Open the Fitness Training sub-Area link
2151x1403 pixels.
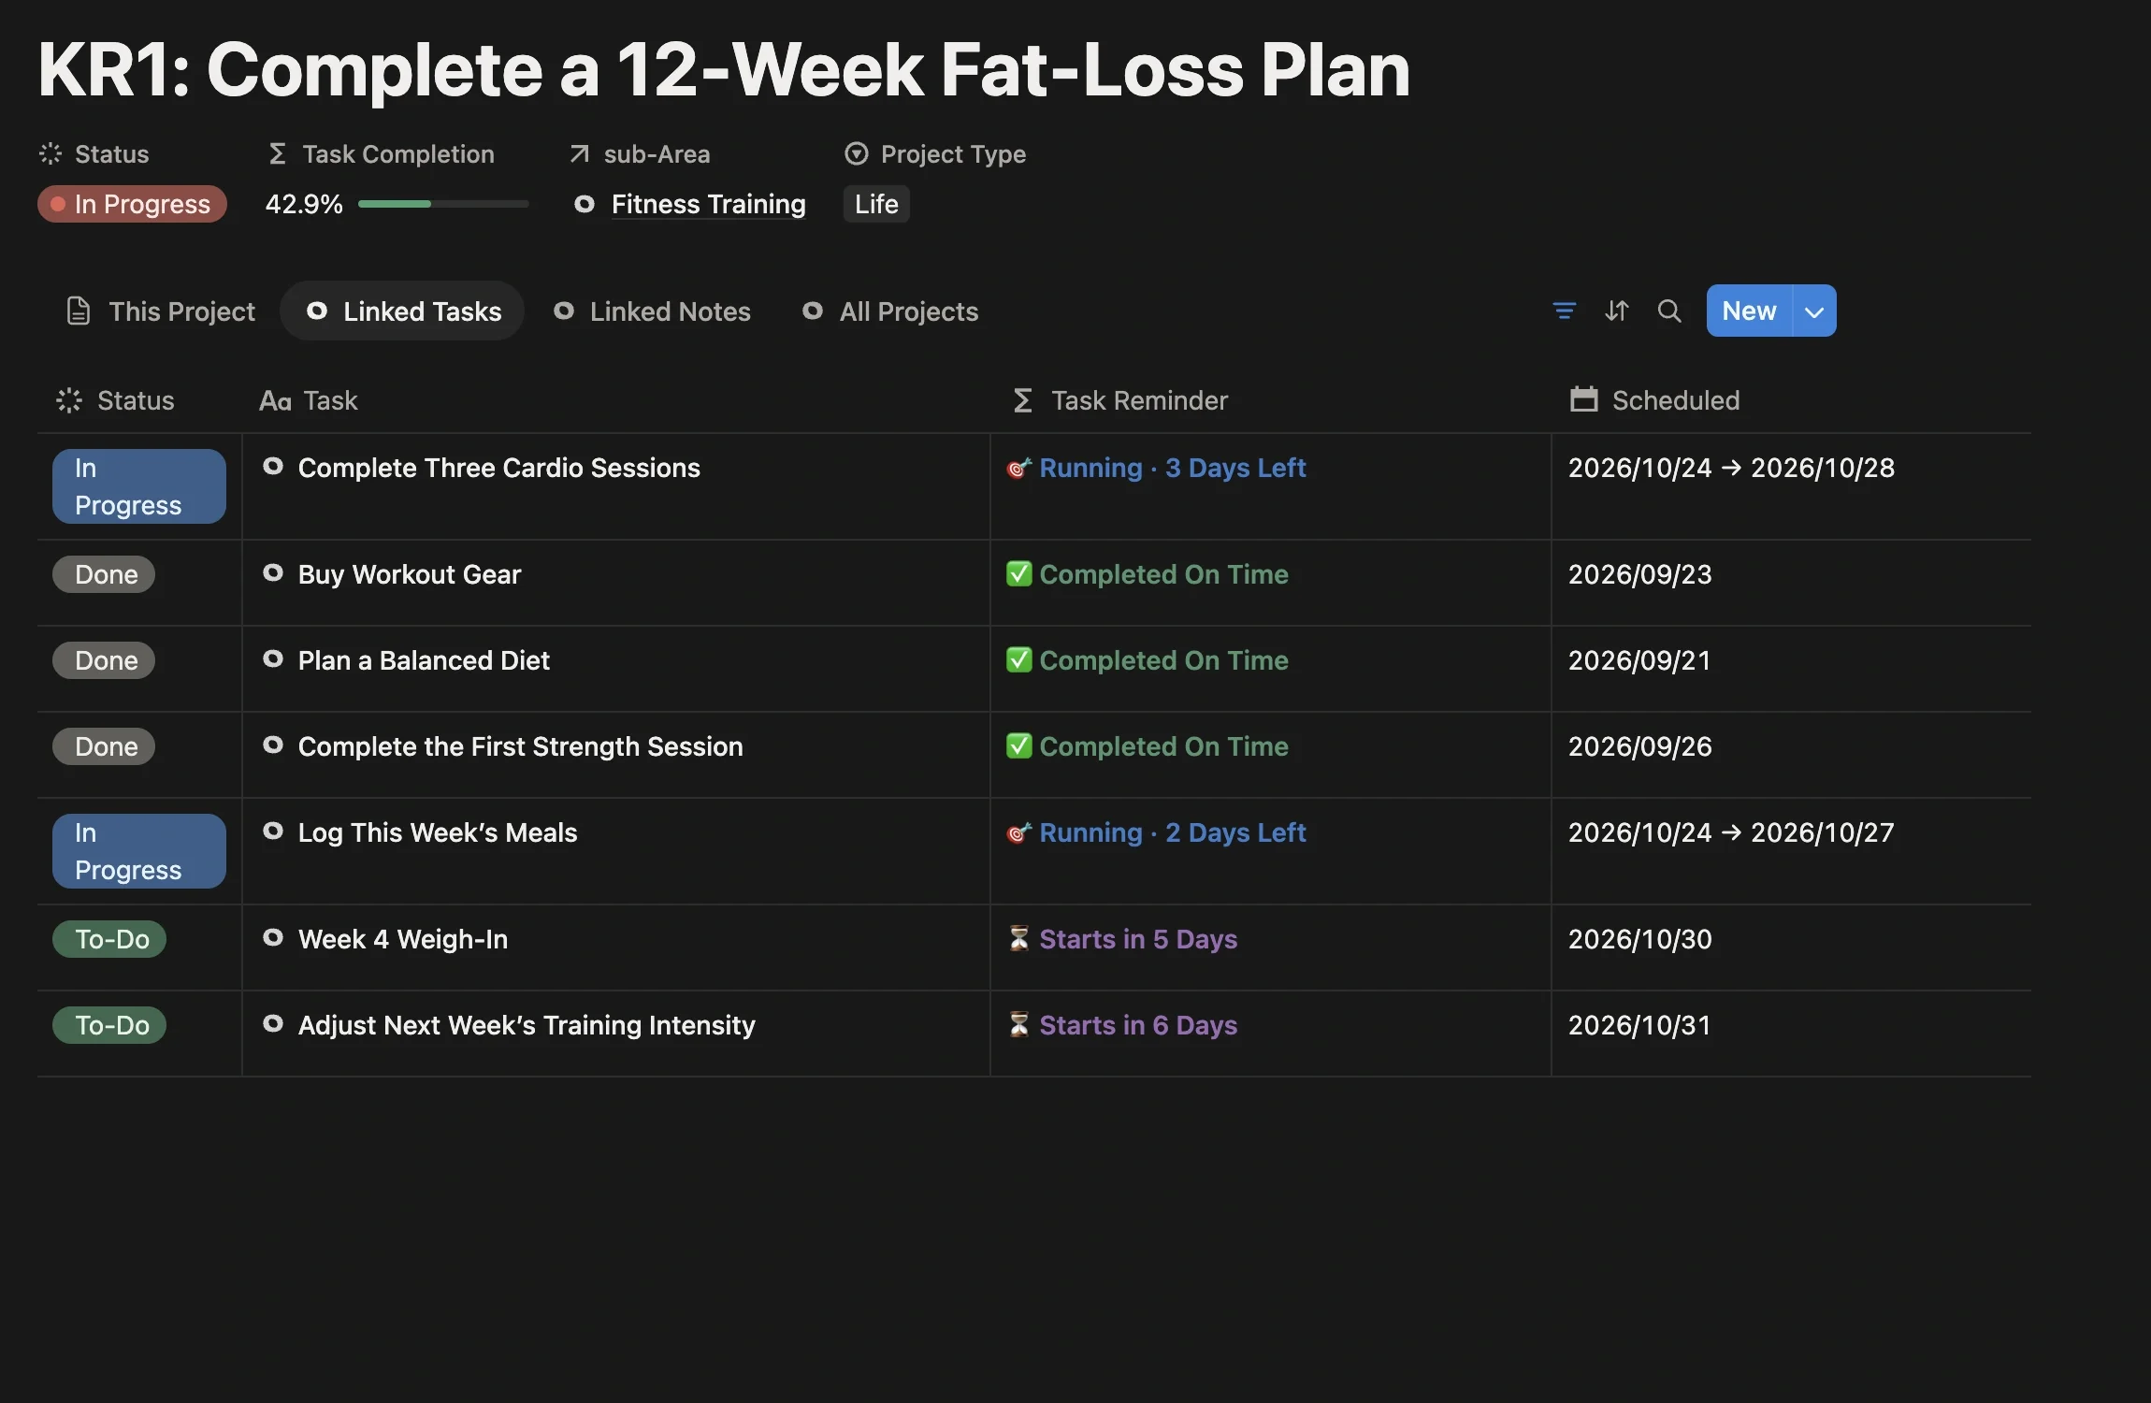[x=708, y=204]
